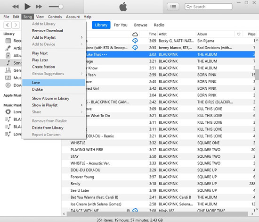The image size is (259, 222).
Task: Open the Account menu
Action: (x=73, y=17)
